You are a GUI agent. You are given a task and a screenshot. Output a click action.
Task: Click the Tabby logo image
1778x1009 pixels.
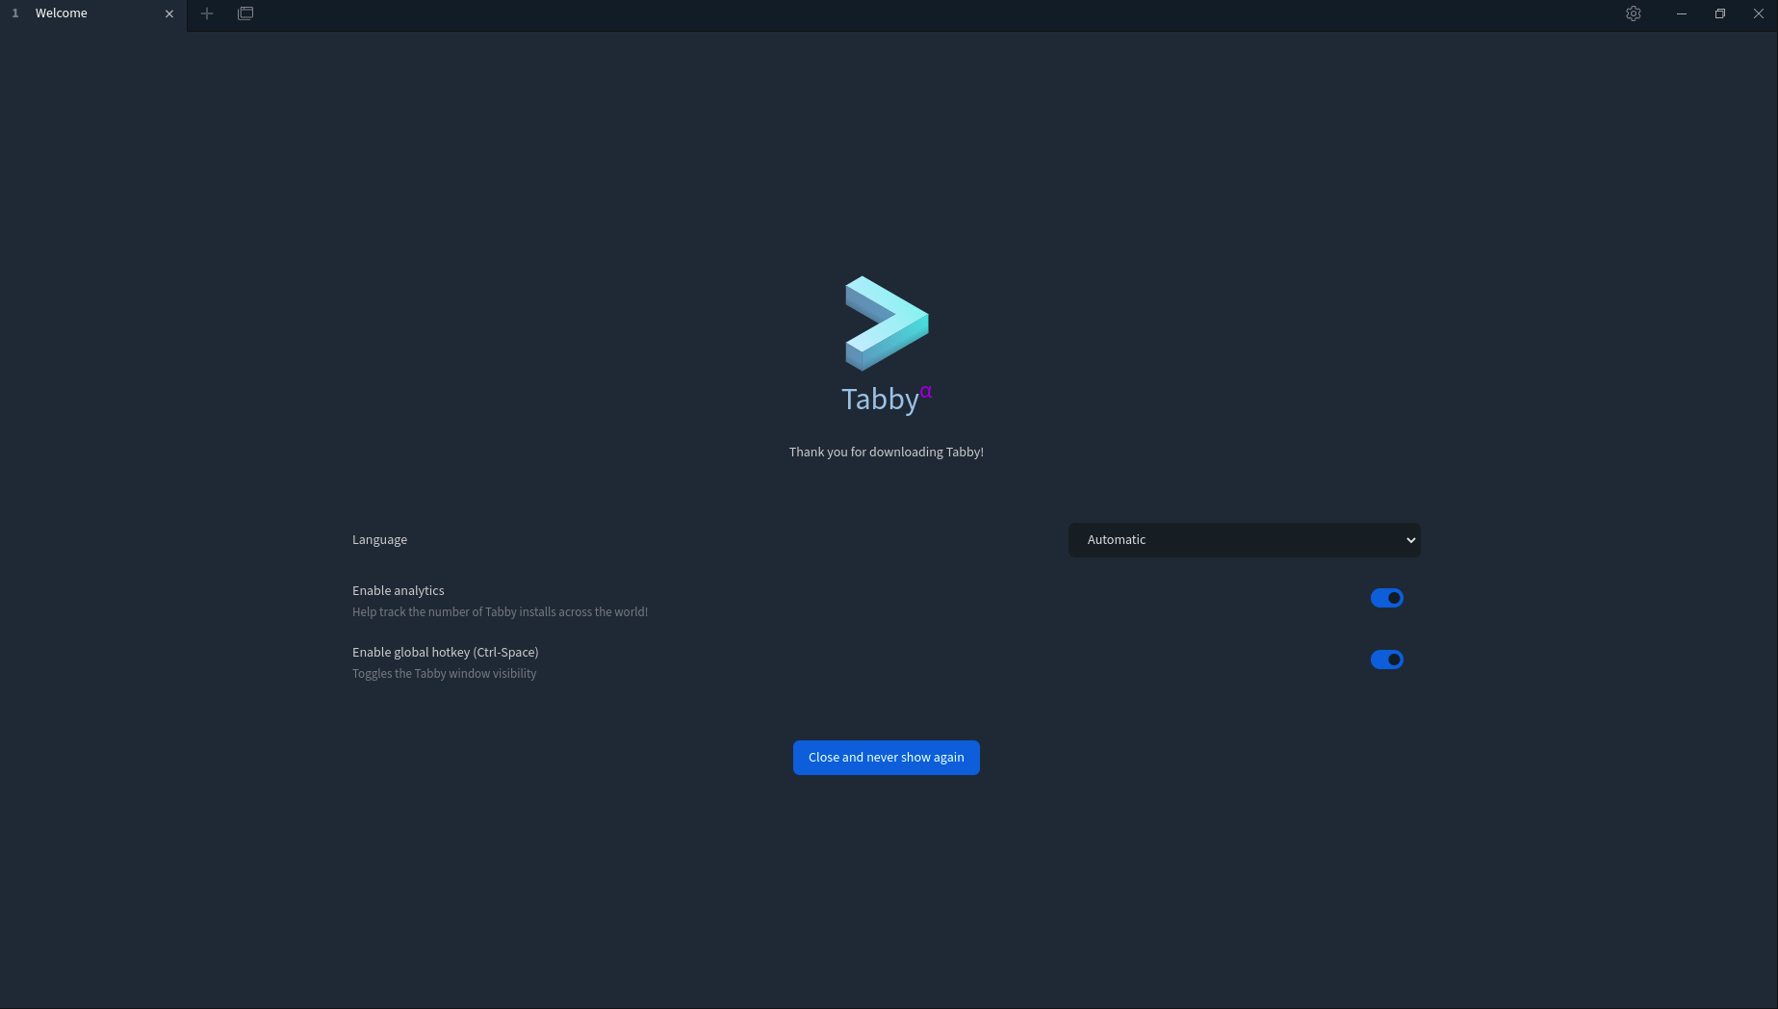point(887,323)
